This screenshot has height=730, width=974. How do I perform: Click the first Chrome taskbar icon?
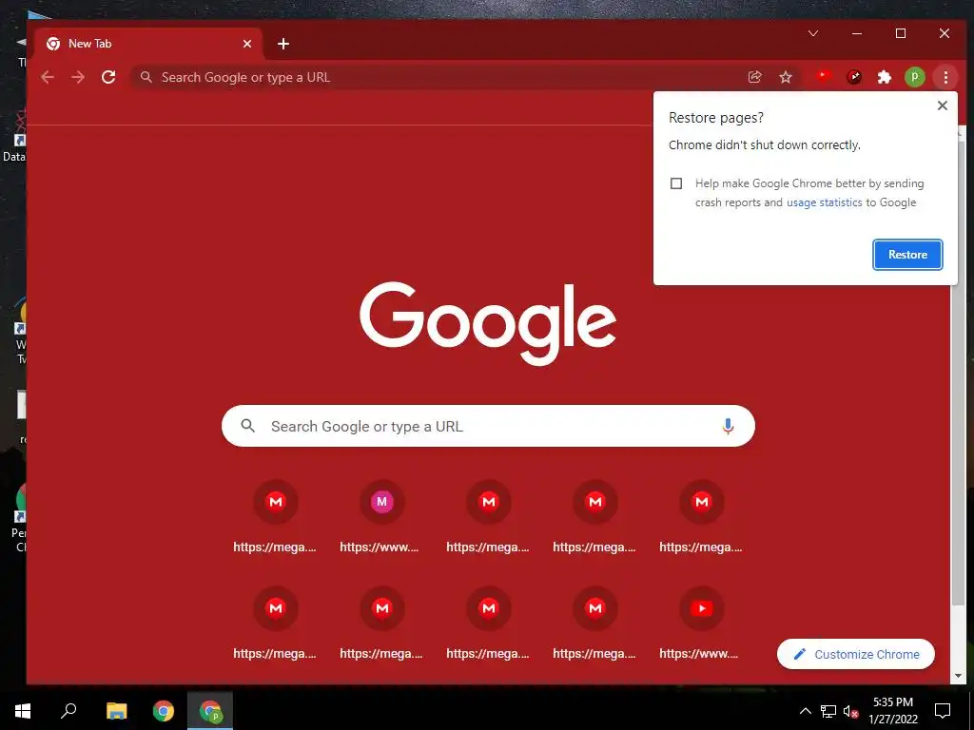pos(164,711)
